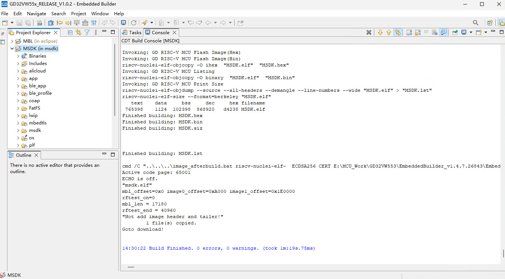Viewport: 505px width, 279px height.
Task: Expand the MBL project tree node
Action: point(12,41)
